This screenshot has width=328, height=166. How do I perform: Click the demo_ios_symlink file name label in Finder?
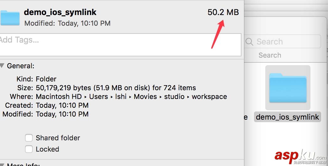point(287,117)
